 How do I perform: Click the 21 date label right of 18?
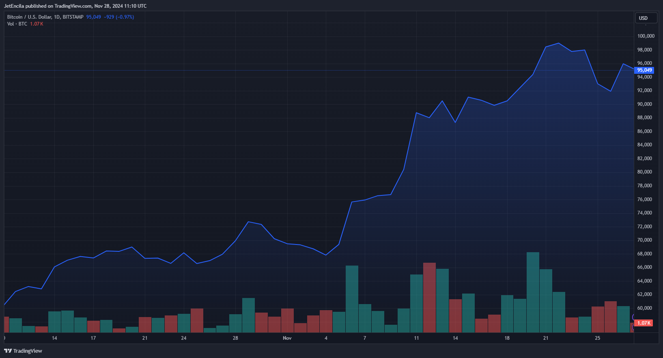coord(545,338)
